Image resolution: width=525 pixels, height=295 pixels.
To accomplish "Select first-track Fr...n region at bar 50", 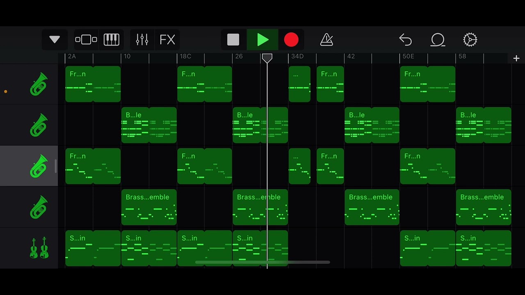I will click(x=428, y=84).
